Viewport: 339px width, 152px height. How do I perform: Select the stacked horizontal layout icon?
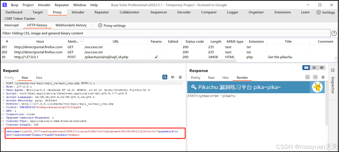(x=314, y=67)
